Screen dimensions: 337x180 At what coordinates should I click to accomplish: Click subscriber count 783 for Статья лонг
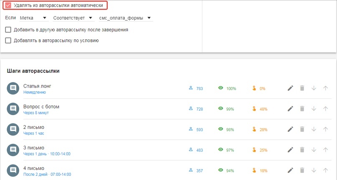point(199,89)
